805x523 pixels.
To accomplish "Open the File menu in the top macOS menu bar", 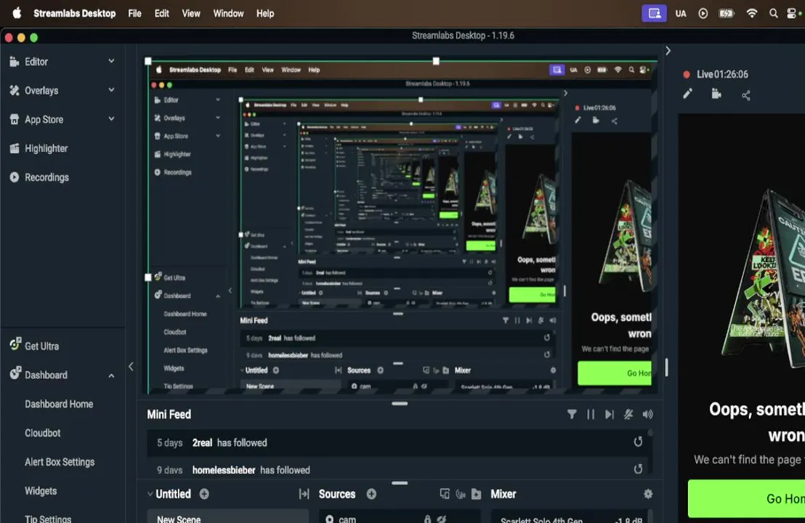I will pyautogui.click(x=134, y=13).
